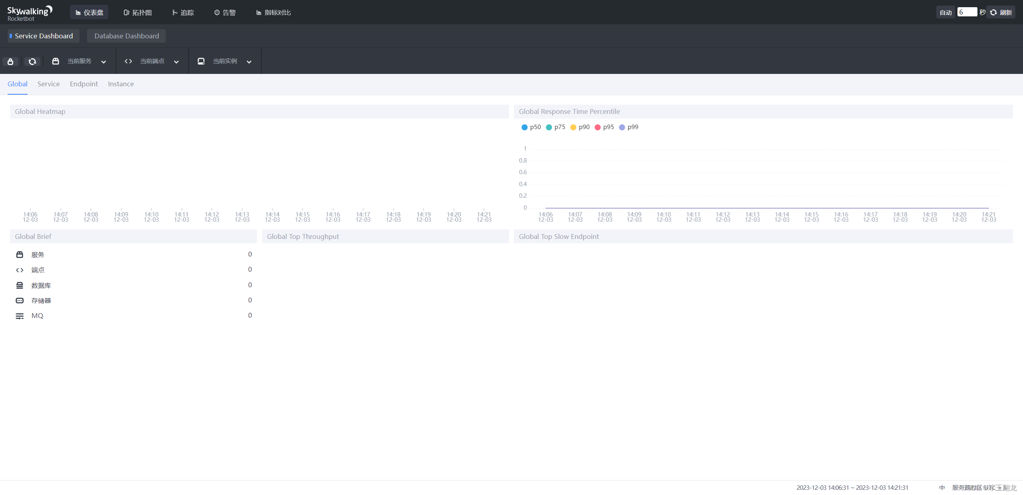Expand the 当前端点 endpoint dropdown
The height and width of the screenshot is (495, 1023).
click(152, 61)
